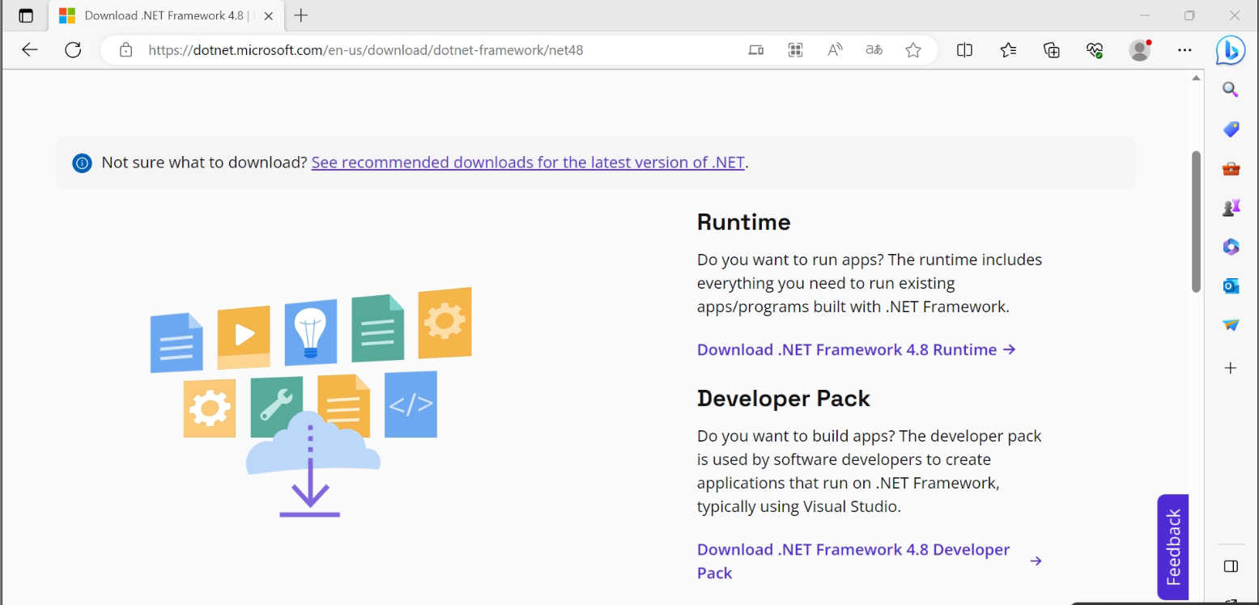The width and height of the screenshot is (1259, 605).
Task: Select the Download .NET Framework 4.8 tab
Action: coord(162,15)
